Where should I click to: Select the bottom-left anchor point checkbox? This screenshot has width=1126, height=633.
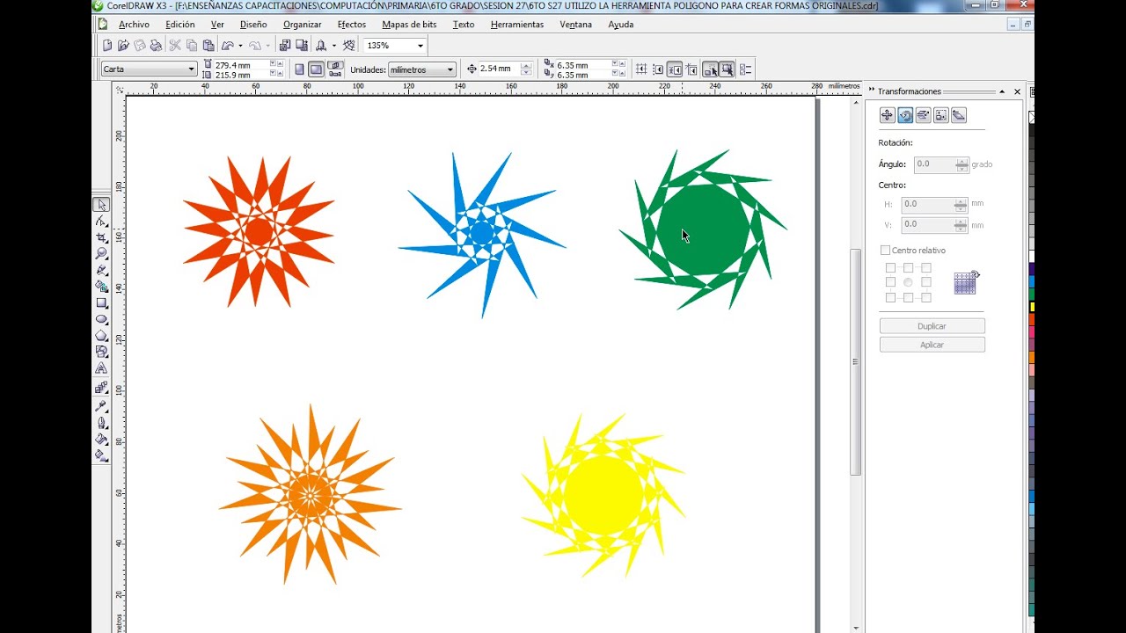[x=890, y=297]
